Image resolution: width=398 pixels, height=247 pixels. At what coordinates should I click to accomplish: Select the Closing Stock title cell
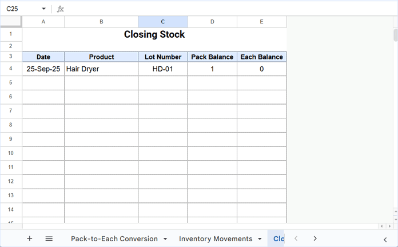click(154, 34)
